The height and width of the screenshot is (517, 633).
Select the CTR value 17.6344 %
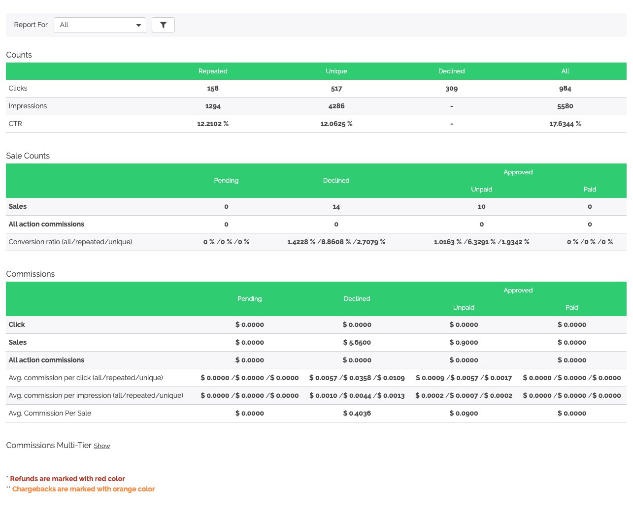(566, 124)
